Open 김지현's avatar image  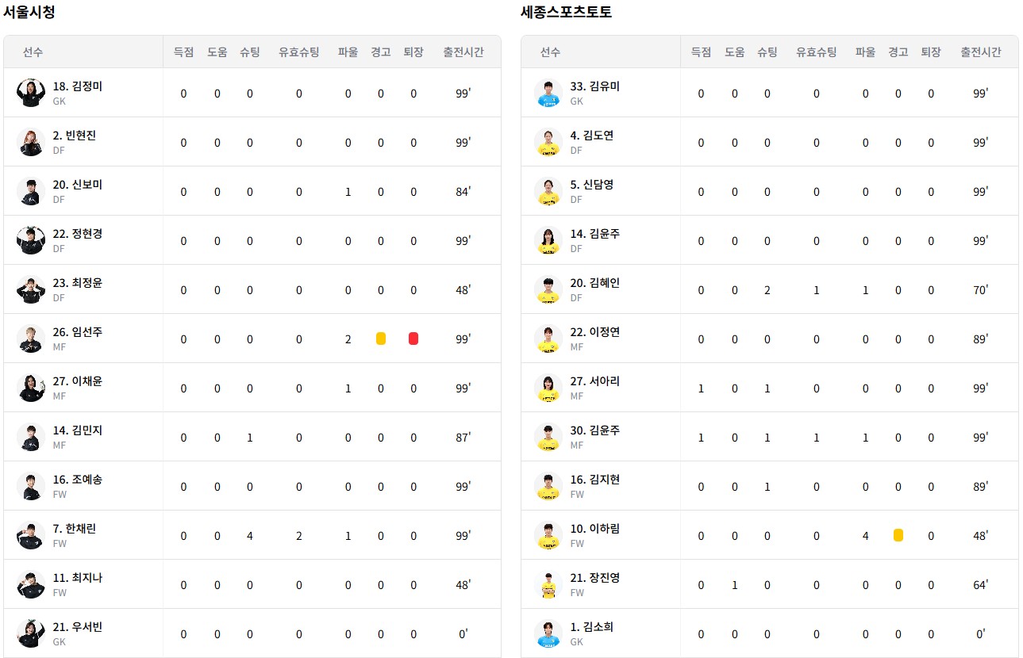pyautogui.click(x=548, y=486)
